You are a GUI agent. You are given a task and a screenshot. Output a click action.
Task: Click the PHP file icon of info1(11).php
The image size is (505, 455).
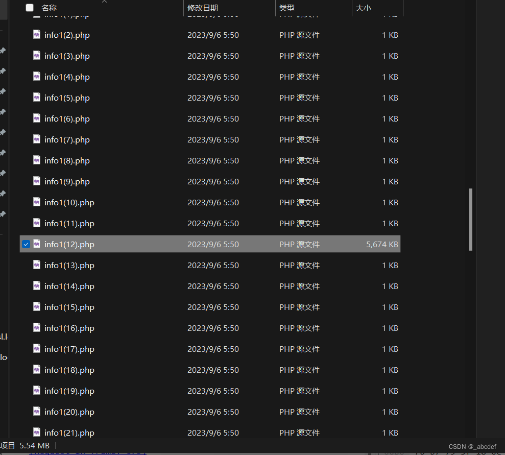pyautogui.click(x=37, y=223)
